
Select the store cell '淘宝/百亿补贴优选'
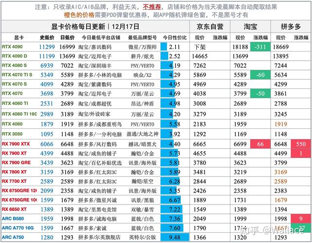tap(100, 163)
